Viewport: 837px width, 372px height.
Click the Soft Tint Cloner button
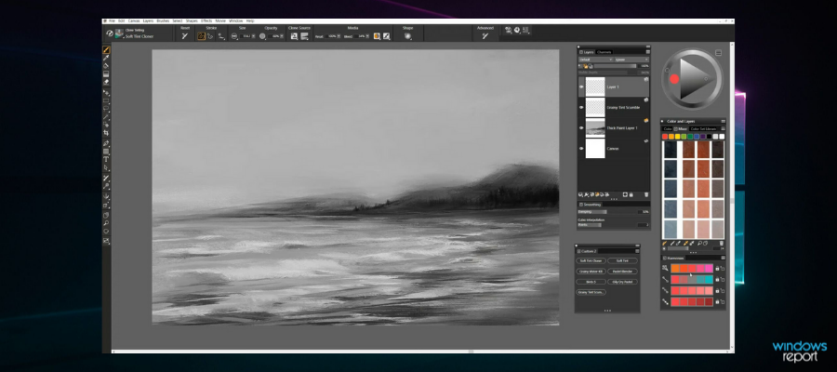point(591,261)
